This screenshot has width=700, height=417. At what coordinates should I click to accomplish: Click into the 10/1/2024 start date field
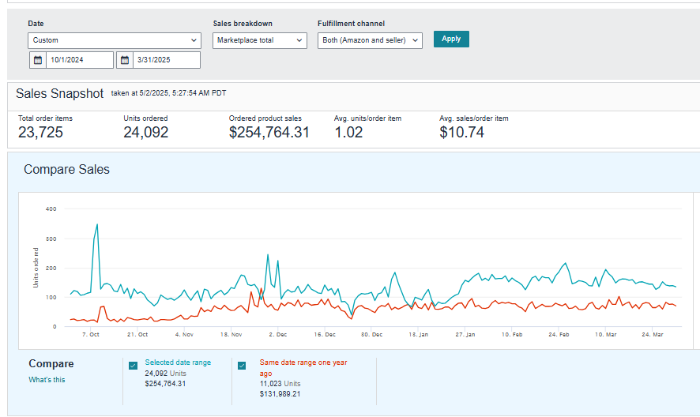point(80,60)
